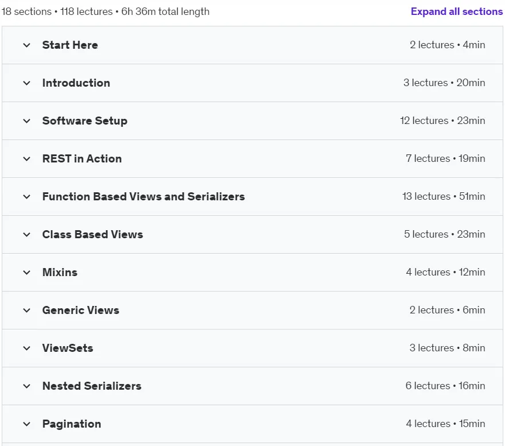Image resolution: width=505 pixels, height=446 pixels.
Task: Click the Nested Serializers chevron icon
Action: click(x=27, y=386)
